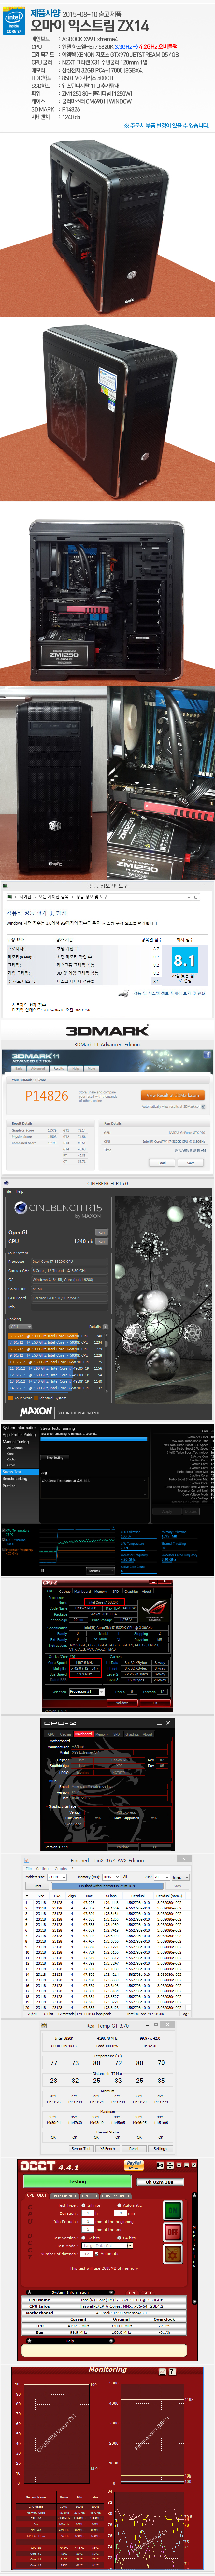Open Mainboard tab in second CPU-Z window
The image size is (215, 2576).
click(x=83, y=1734)
